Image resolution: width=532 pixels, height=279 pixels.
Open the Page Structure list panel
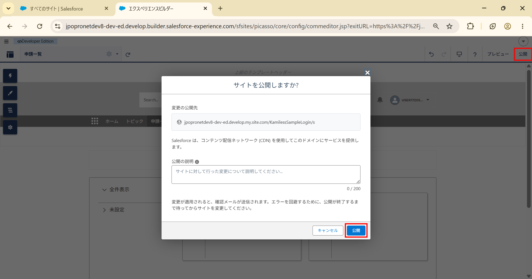click(x=10, y=110)
